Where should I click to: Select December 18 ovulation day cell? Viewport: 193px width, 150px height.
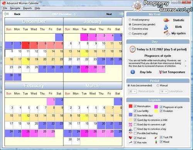(26, 61)
